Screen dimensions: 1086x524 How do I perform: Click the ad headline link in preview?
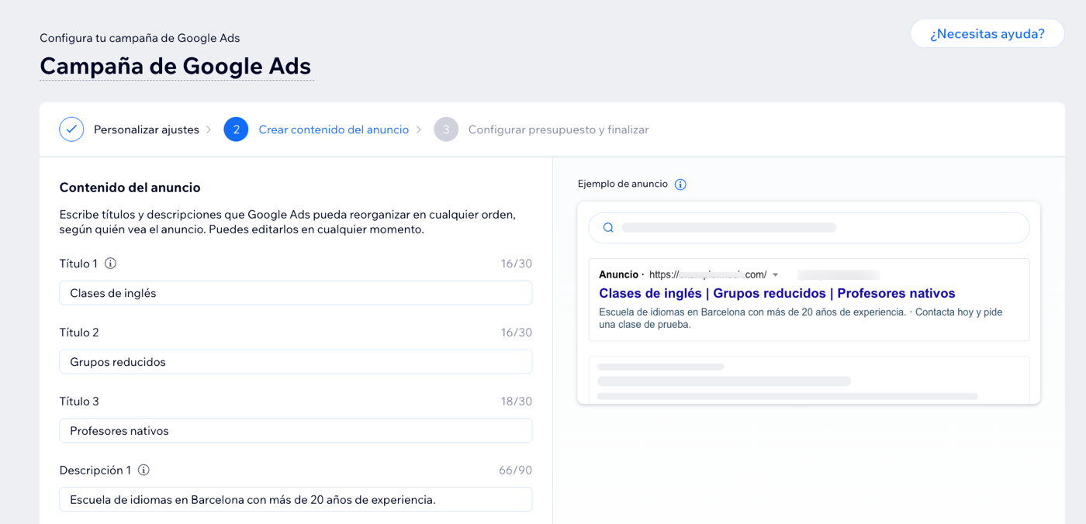coord(776,293)
